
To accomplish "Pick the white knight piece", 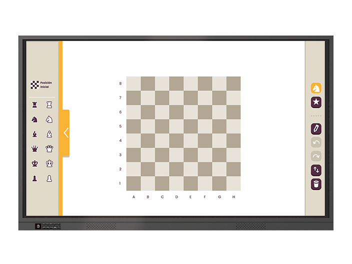I will click(x=49, y=119).
